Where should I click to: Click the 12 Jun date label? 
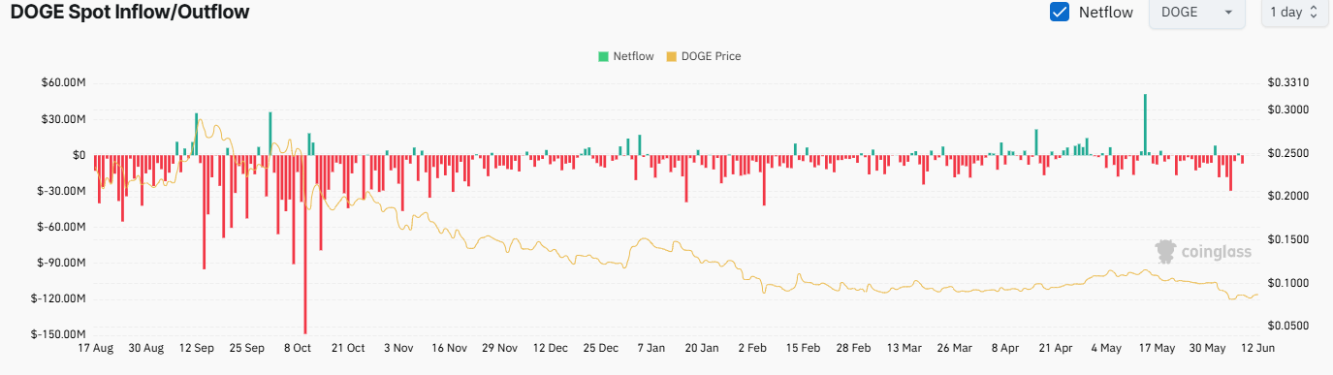(x=1257, y=348)
